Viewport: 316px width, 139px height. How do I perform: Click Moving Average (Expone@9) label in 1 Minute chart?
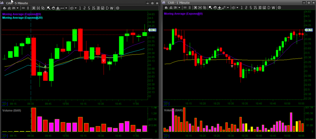tap(183, 14)
